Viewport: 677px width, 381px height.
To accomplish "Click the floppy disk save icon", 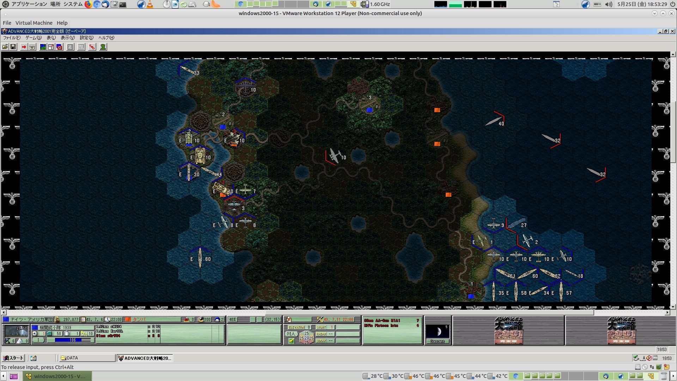I will [x=13, y=47].
